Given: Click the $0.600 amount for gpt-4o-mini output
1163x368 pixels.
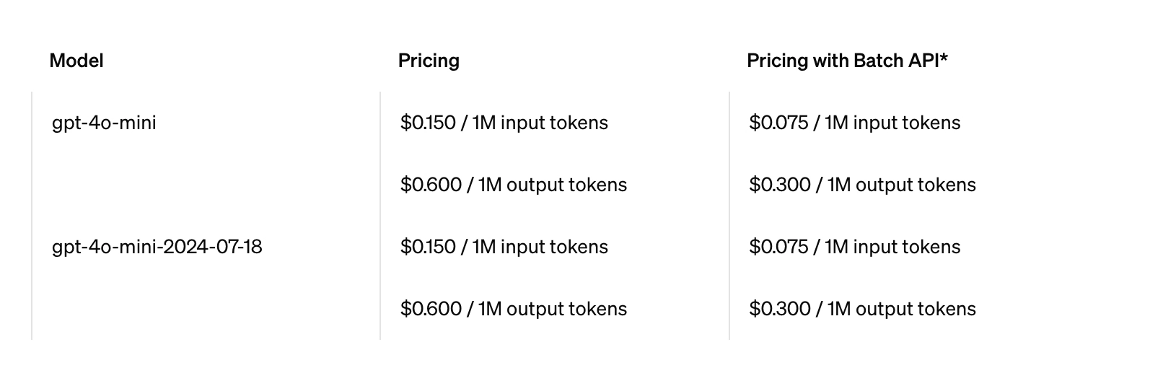Looking at the screenshot, I should (x=431, y=185).
